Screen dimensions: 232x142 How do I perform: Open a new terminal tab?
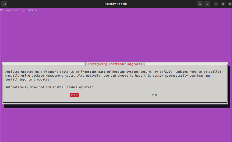(4, 4)
